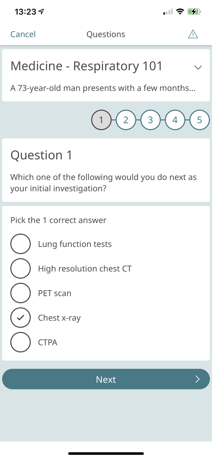Screen dimensions: 212x459
Task: Select the Lung function tests answer
Action: click(x=20, y=244)
